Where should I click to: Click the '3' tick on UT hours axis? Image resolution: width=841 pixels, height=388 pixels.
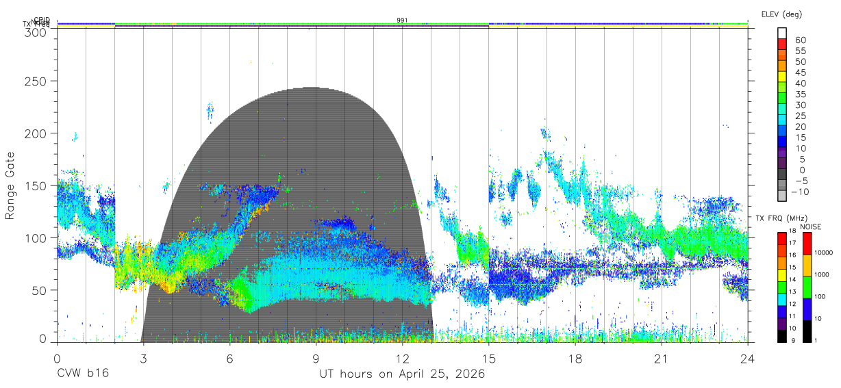click(x=143, y=359)
